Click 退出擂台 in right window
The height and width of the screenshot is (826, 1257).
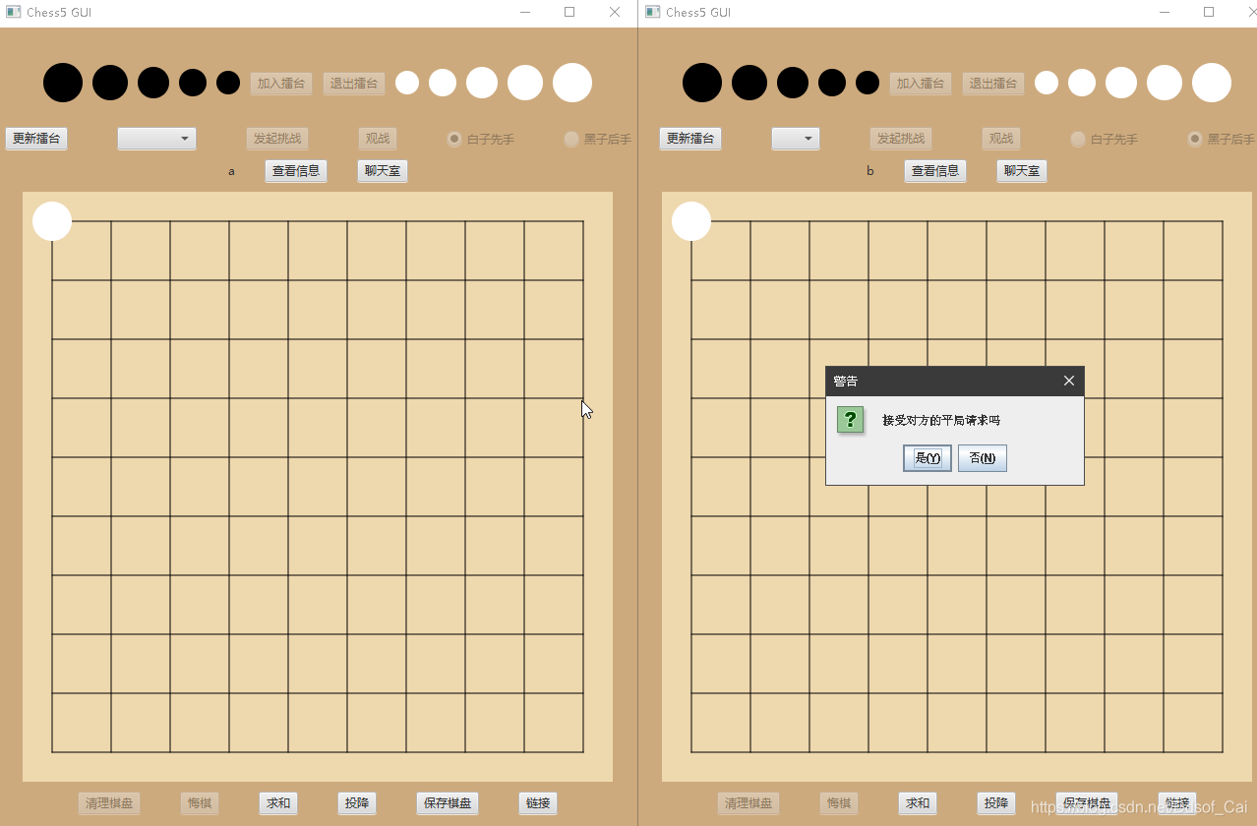(993, 84)
